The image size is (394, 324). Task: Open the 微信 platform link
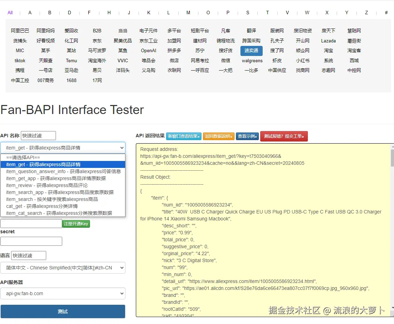tap(225, 60)
